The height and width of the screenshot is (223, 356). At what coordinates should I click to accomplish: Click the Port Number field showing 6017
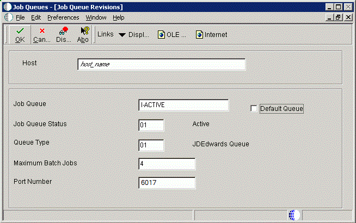(x=167, y=183)
